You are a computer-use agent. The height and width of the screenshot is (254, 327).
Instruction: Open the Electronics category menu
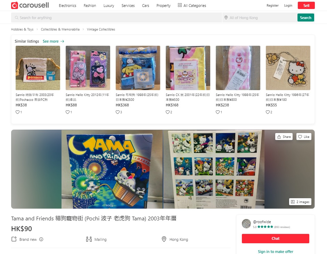pyautogui.click(x=67, y=6)
